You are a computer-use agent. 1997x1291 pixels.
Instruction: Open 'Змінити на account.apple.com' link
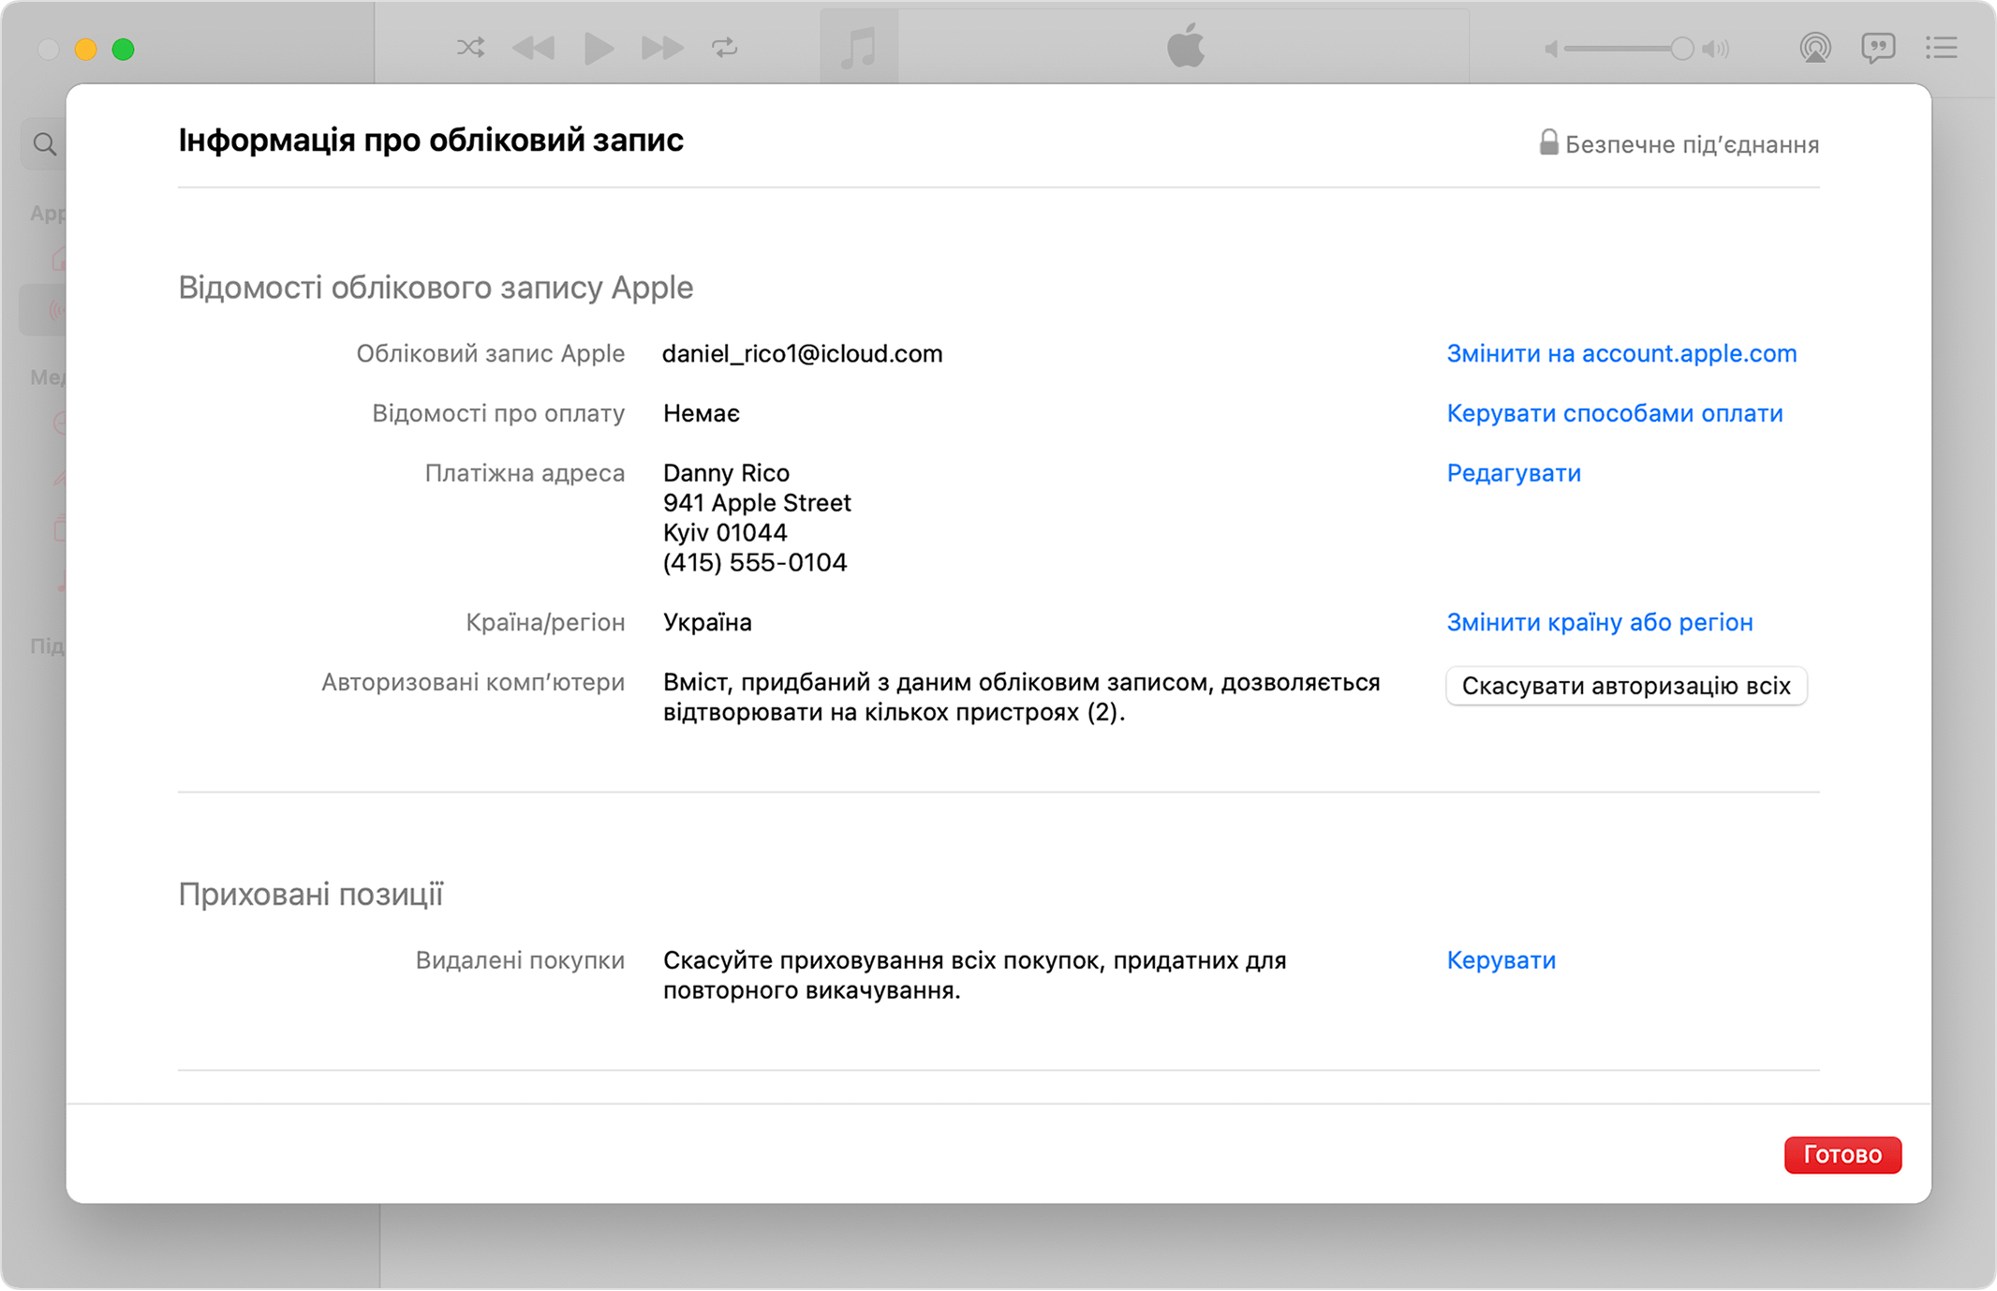[x=1621, y=354]
